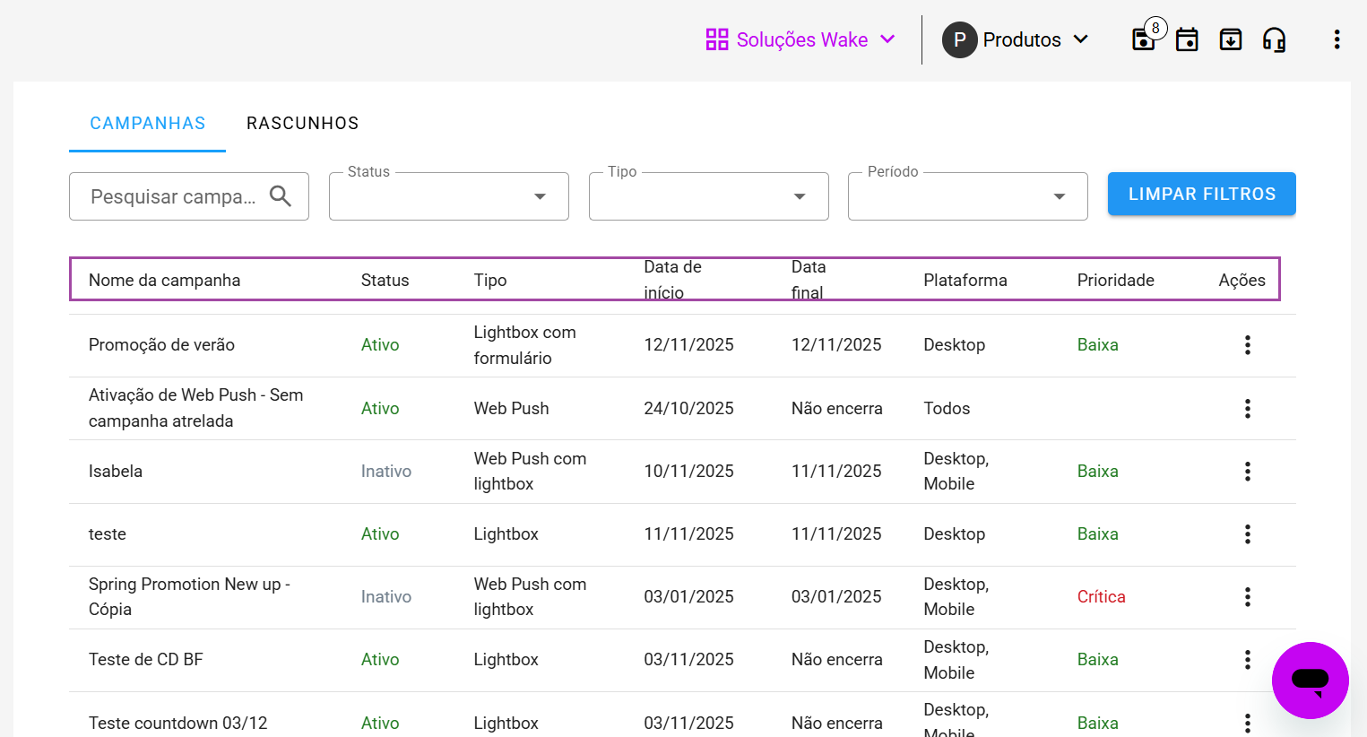The width and height of the screenshot is (1367, 737).
Task: Open the notifications icon with badge 8
Action: pos(1144,39)
